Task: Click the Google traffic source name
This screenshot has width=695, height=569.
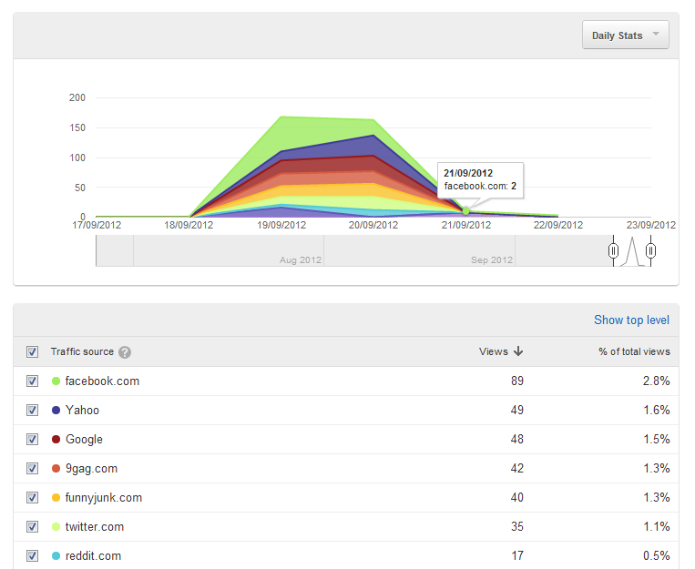Action: coord(84,440)
